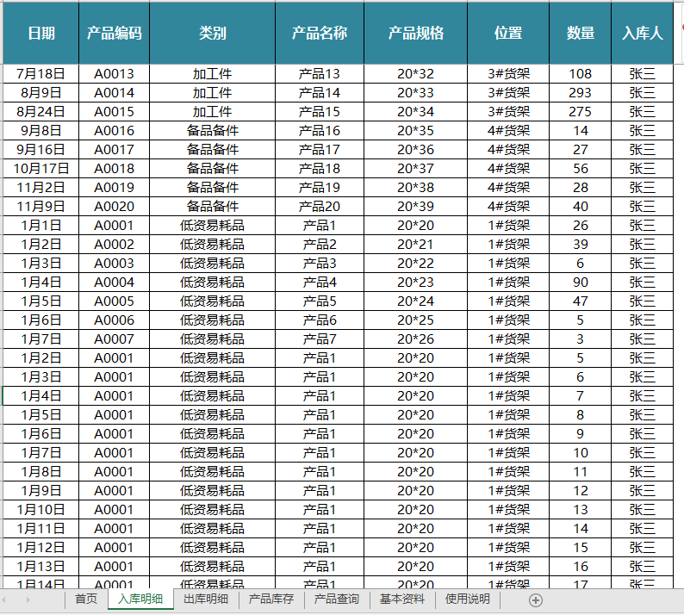Select the date cell 8月24日
Image resolution: width=684 pixels, height=615 pixels.
coord(41,112)
